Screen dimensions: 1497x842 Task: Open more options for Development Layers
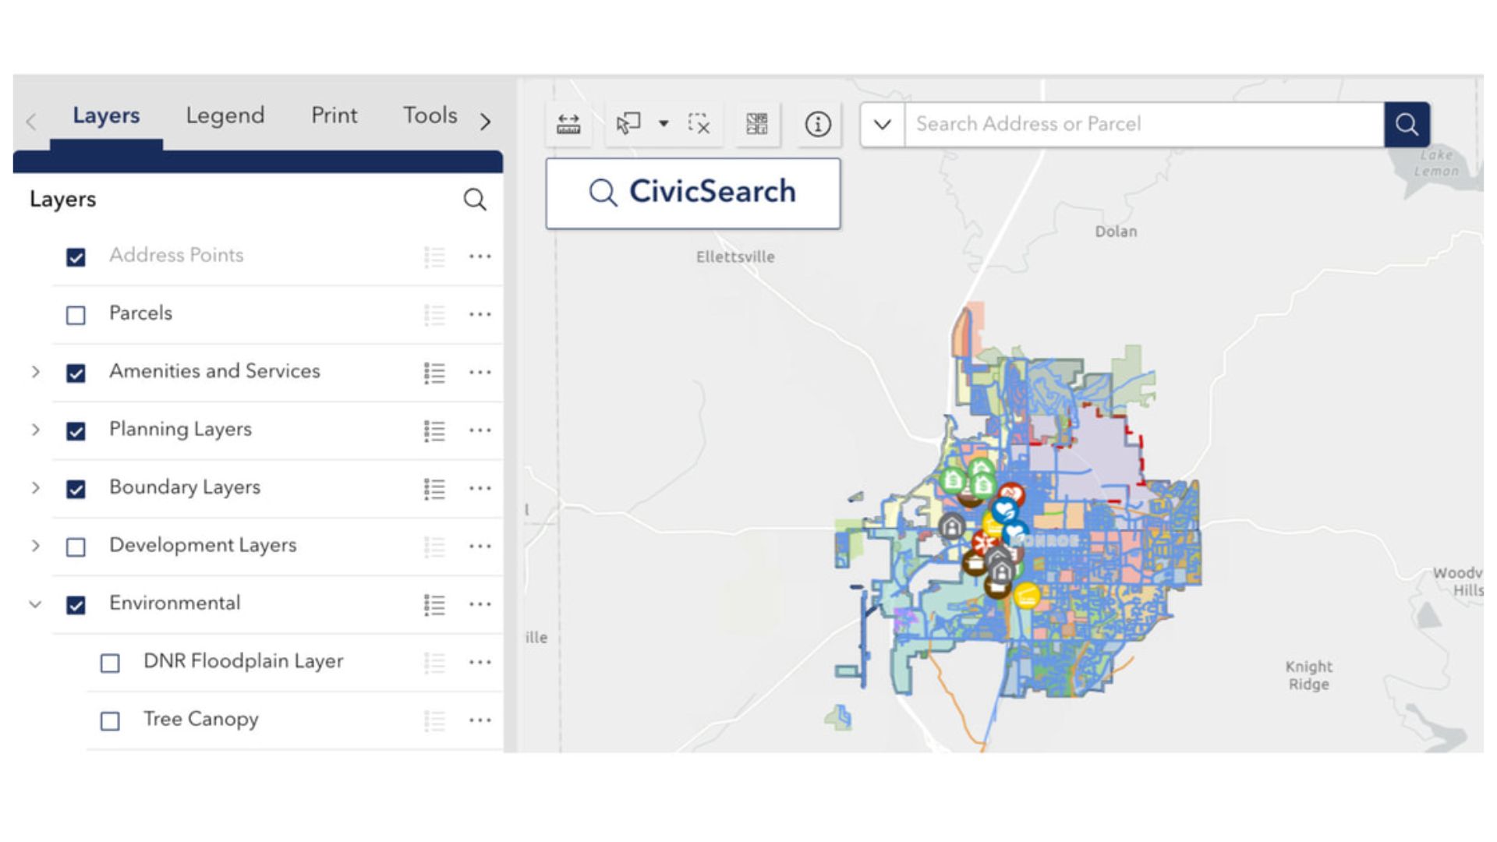[x=480, y=546]
